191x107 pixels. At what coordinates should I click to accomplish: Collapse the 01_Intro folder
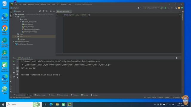(x=18, y=19)
